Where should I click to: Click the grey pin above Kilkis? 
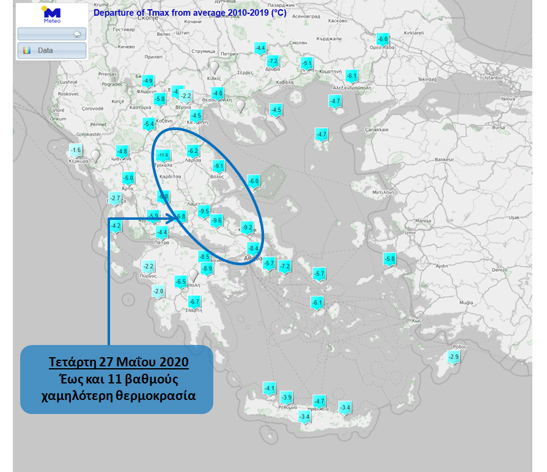pyautogui.click(x=214, y=67)
